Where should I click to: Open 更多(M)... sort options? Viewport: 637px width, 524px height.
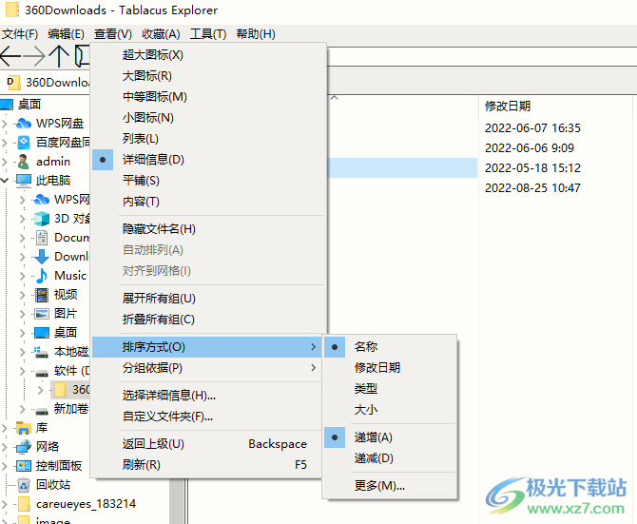tap(390, 486)
